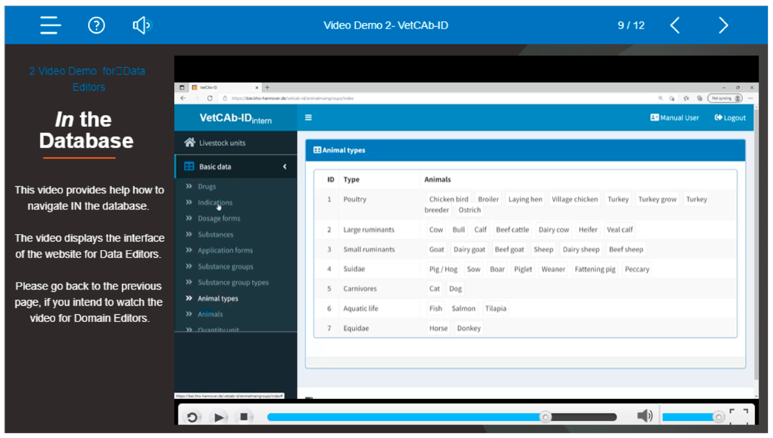Mute the video player volume icon
The height and width of the screenshot is (438, 773).
coord(644,416)
